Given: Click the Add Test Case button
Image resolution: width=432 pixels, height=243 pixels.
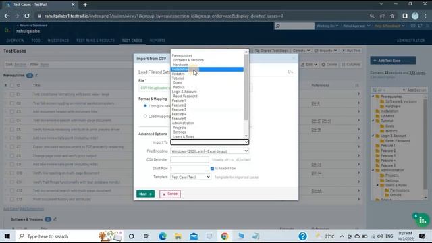Looking at the screenshot, I should click(x=393, y=61).
